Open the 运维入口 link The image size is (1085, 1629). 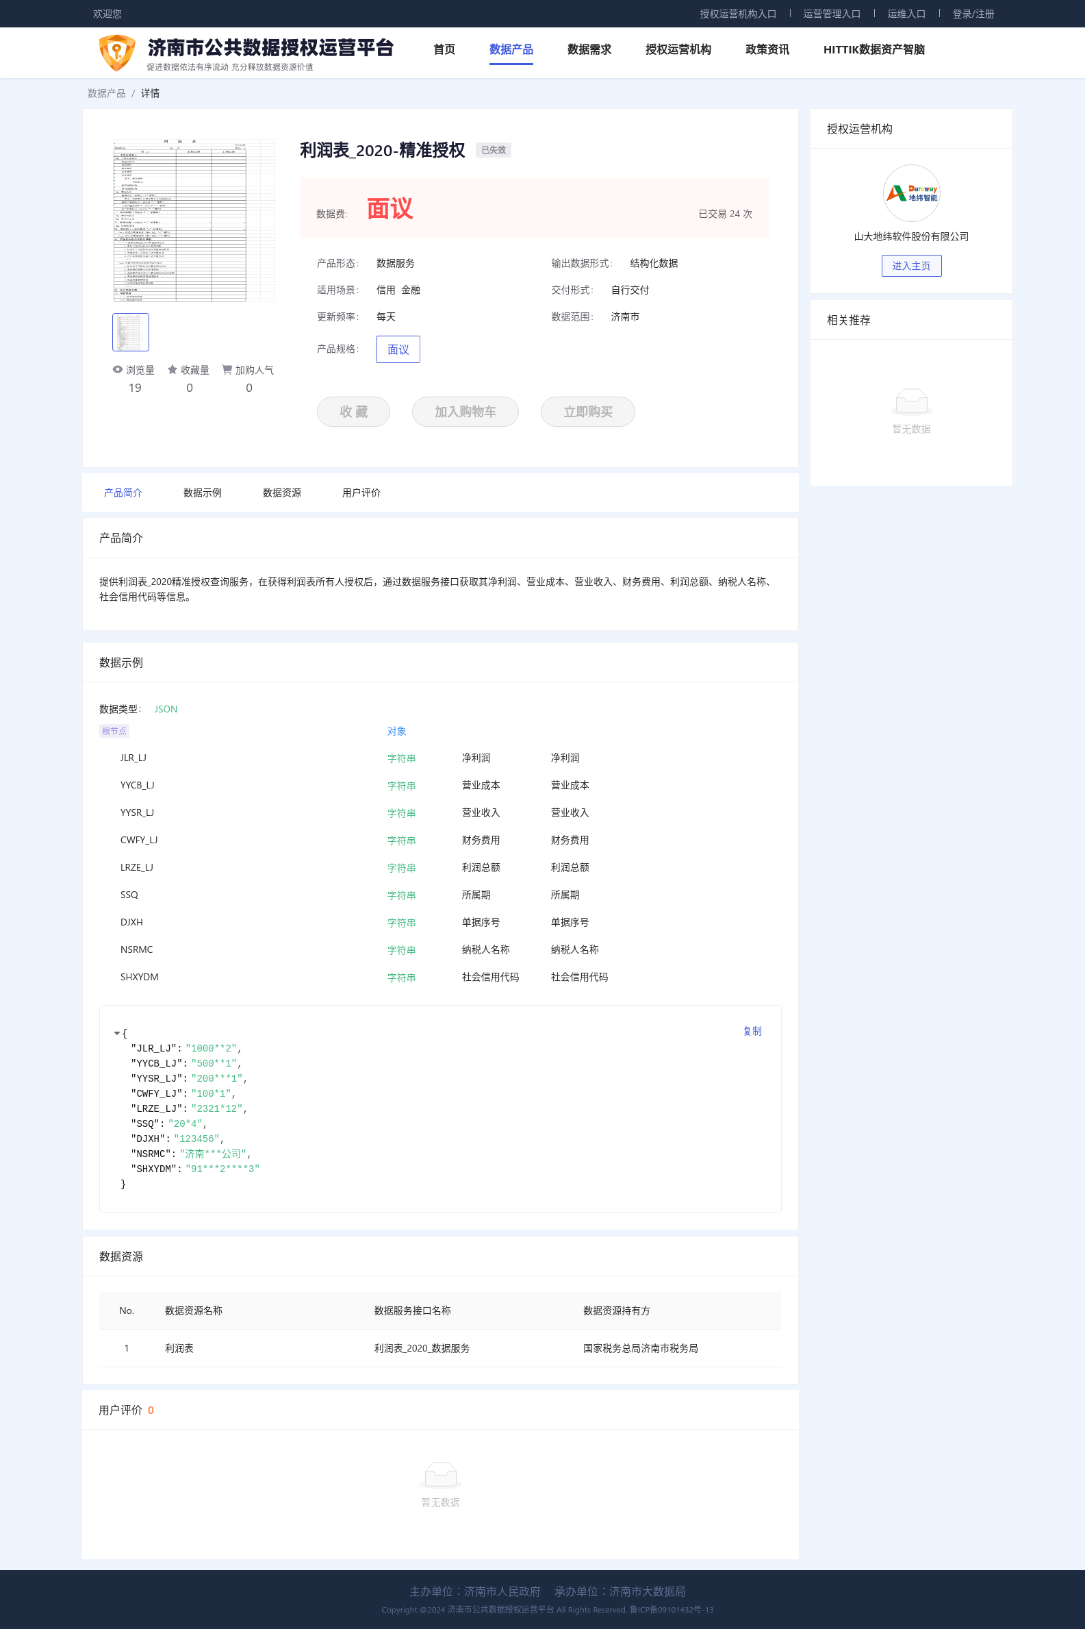tap(906, 14)
